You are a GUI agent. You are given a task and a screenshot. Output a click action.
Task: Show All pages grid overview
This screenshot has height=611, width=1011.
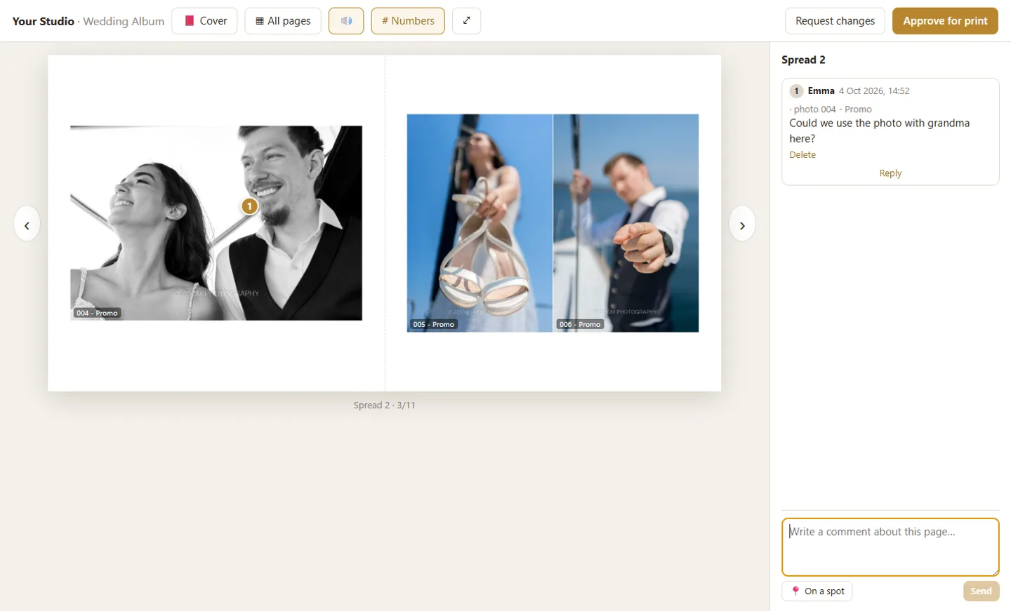pyautogui.click(x=283, y=21)
